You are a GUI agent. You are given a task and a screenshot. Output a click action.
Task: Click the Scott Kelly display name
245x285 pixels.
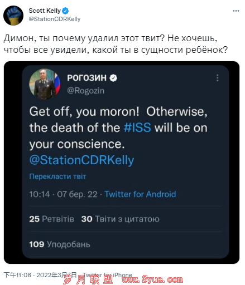click(x=45, y=11)
